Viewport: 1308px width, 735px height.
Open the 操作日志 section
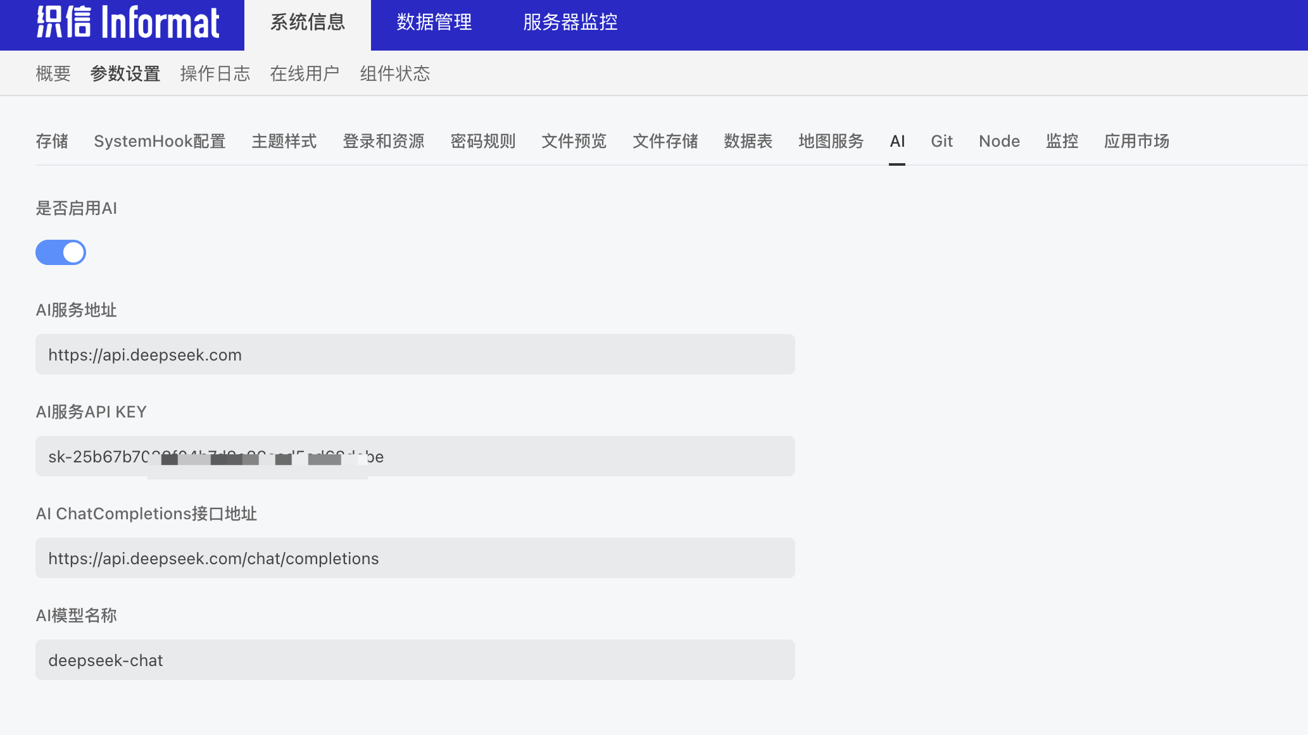215,73
